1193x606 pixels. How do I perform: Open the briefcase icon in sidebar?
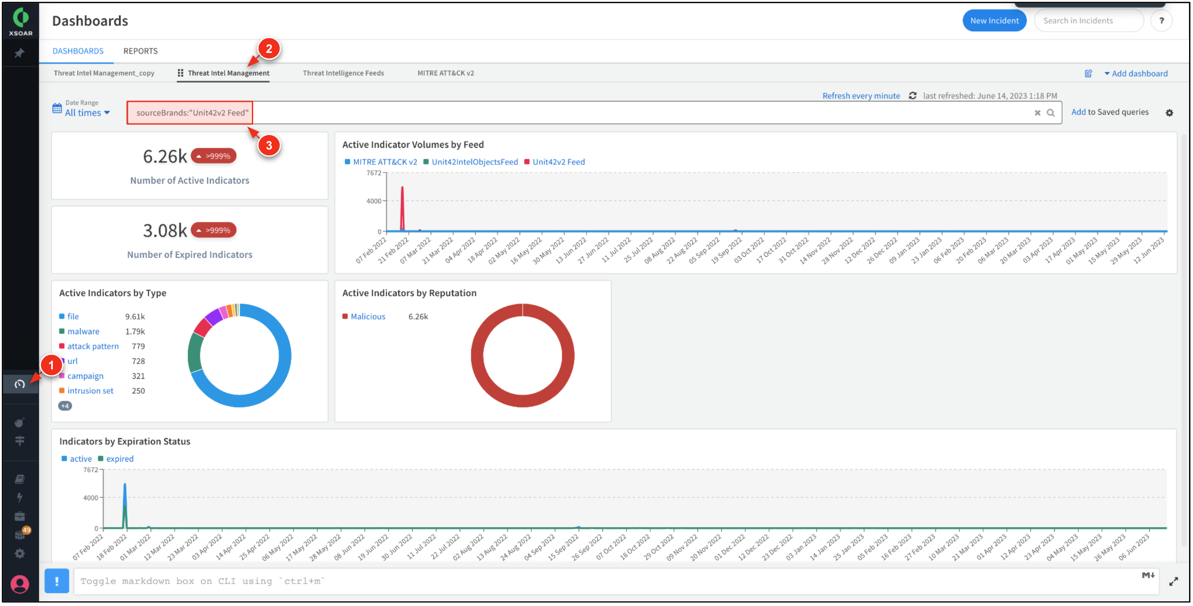(x=20, y=517)
